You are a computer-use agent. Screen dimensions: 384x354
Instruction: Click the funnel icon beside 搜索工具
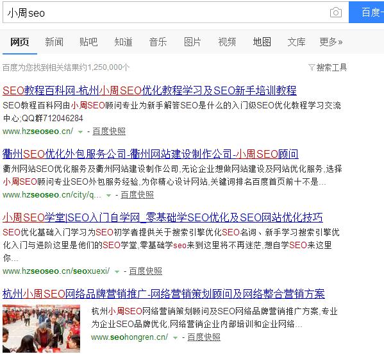coord(312,67)
